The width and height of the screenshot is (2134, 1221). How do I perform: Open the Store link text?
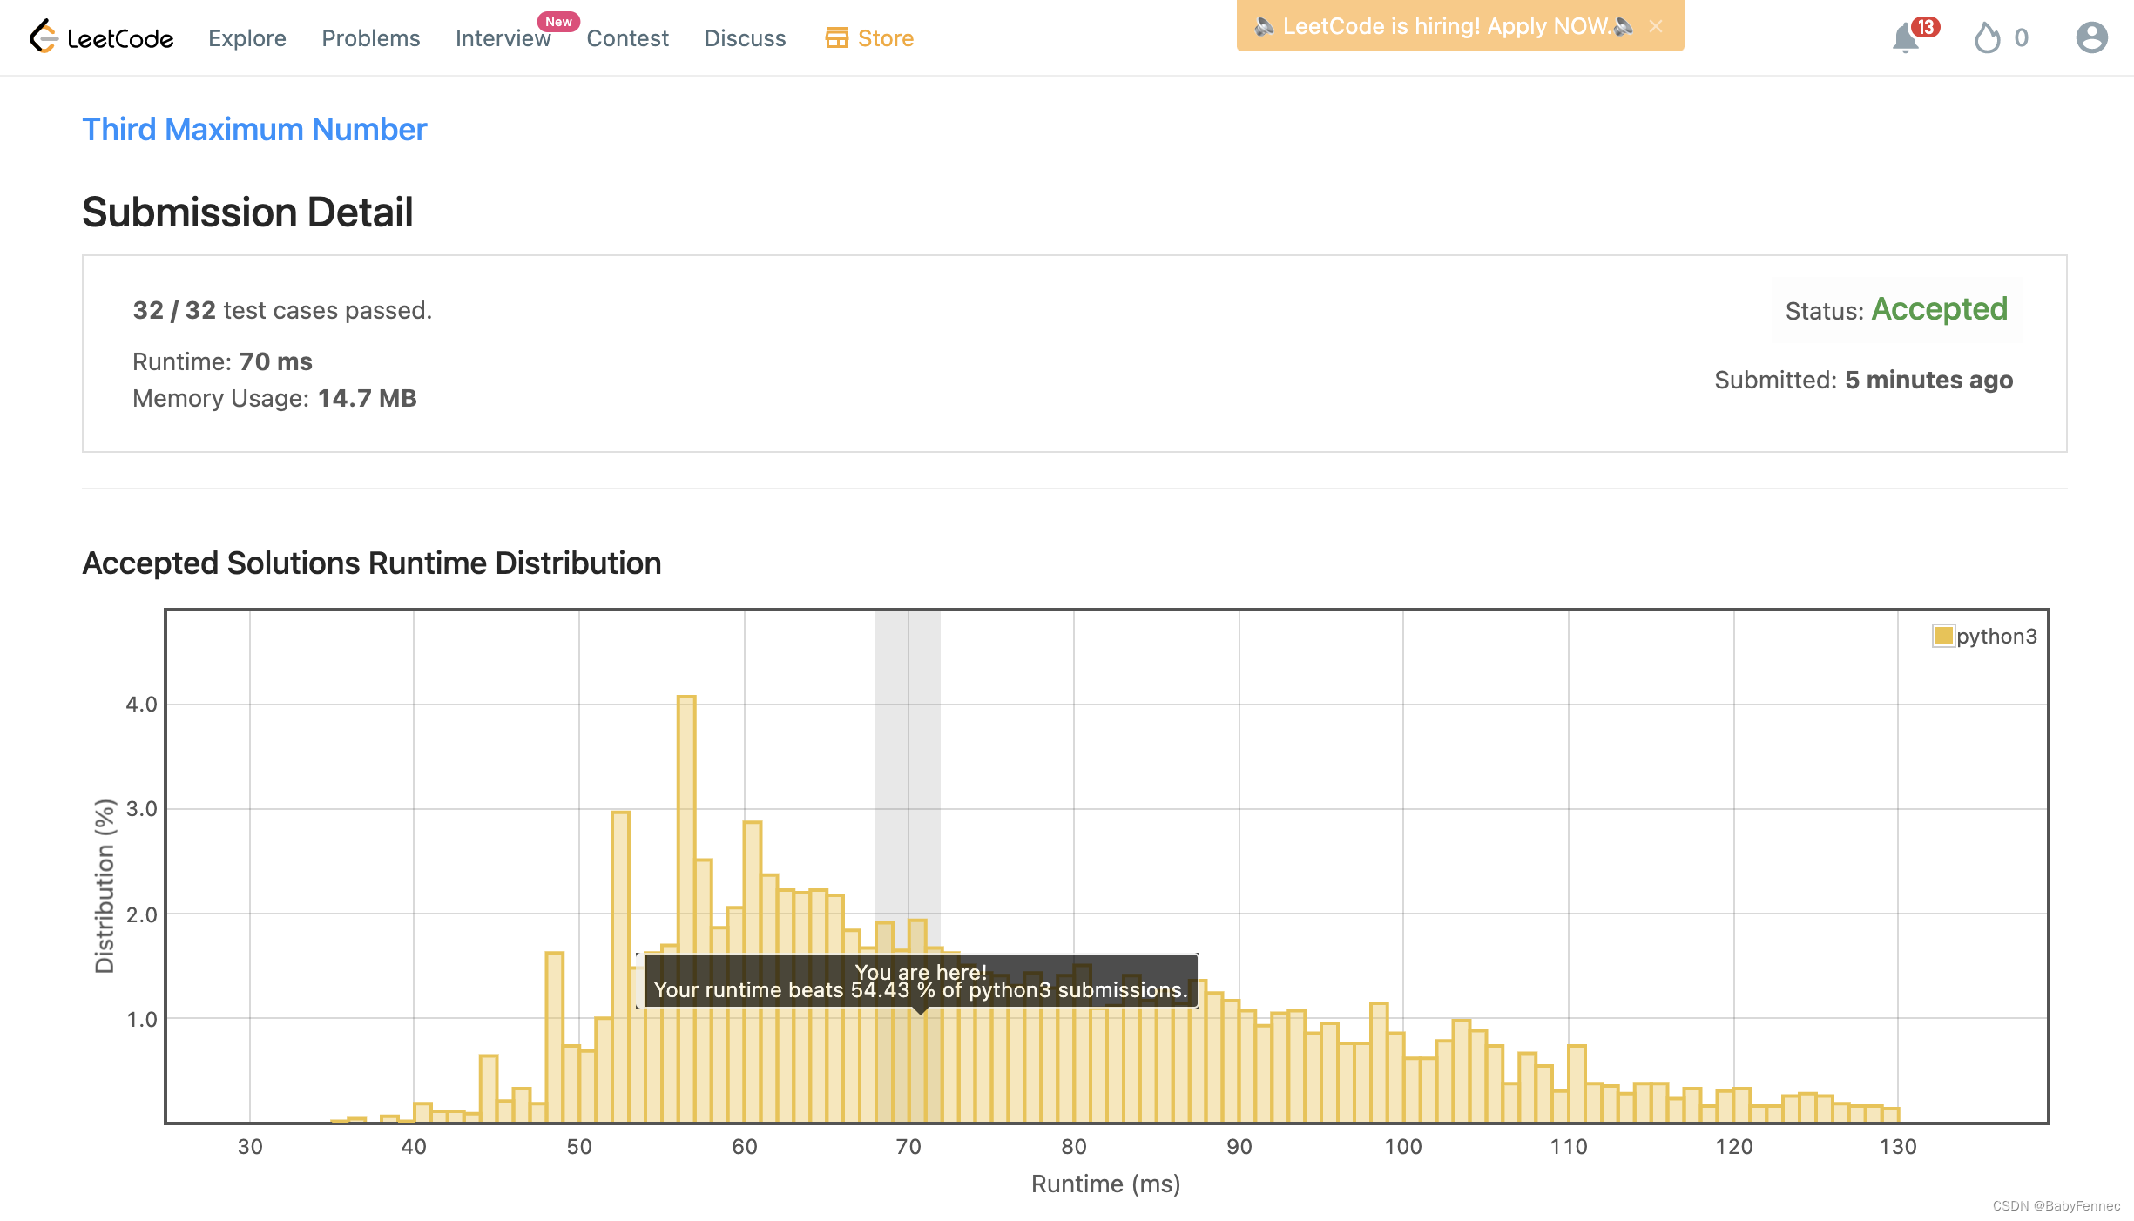click(885, 38)
